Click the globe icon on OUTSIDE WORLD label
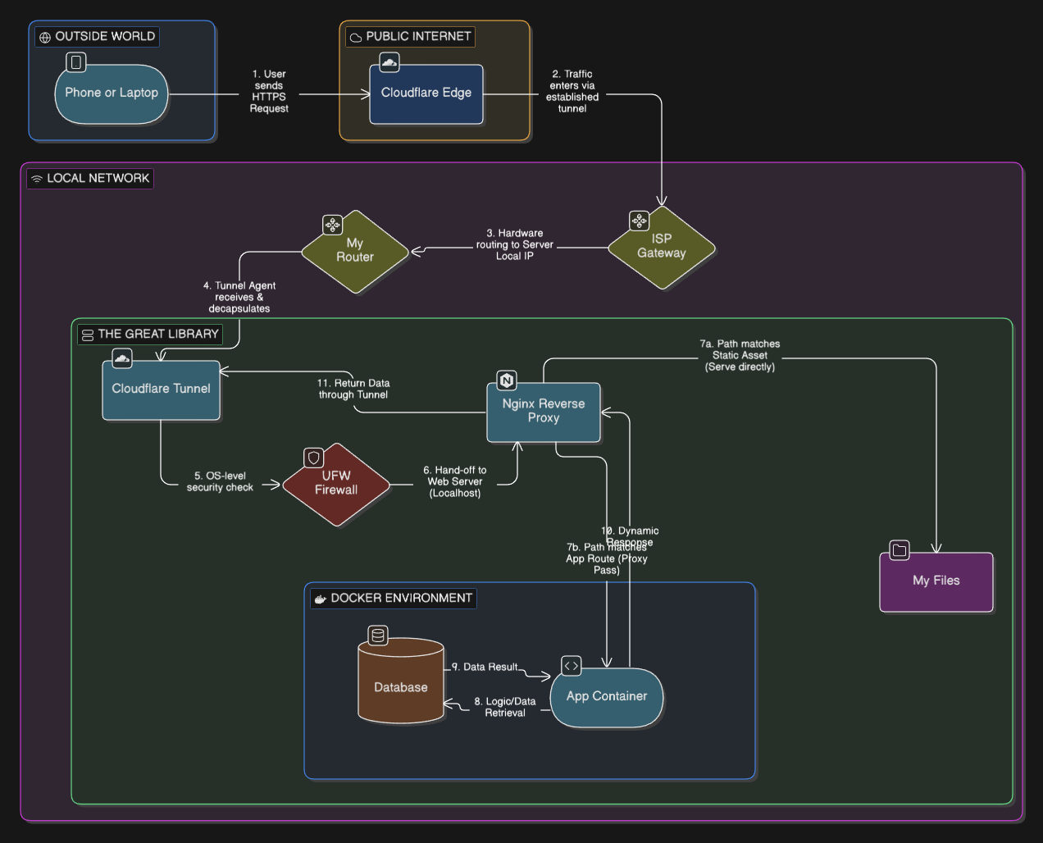This screenshot has width=1043, height=843. pyautogui.click(x=43, y=36)
